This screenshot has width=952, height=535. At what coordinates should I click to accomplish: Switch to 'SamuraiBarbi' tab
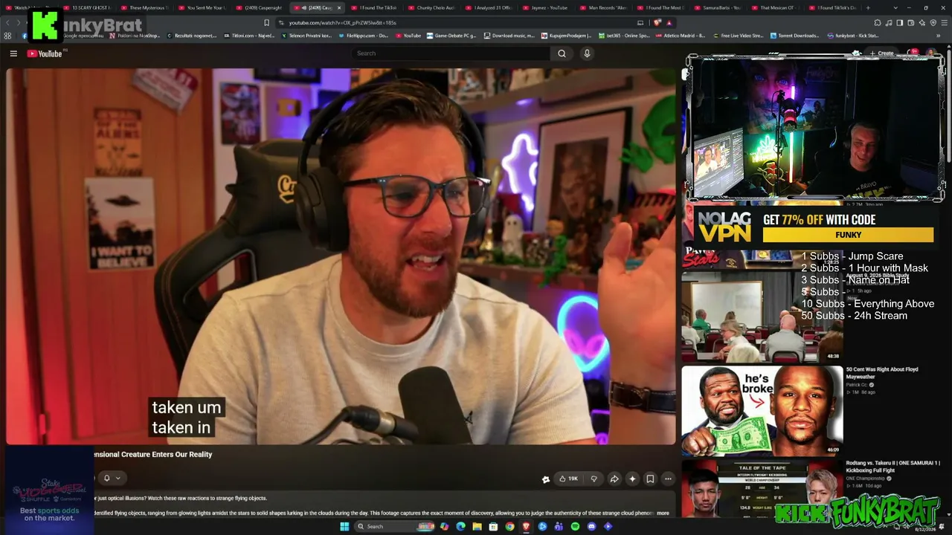point(719,7)
